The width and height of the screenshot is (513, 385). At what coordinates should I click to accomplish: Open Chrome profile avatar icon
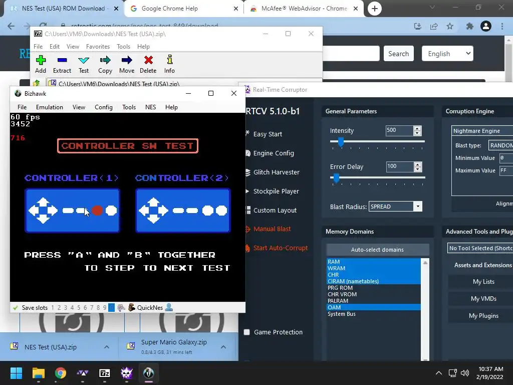click(486, 26)
